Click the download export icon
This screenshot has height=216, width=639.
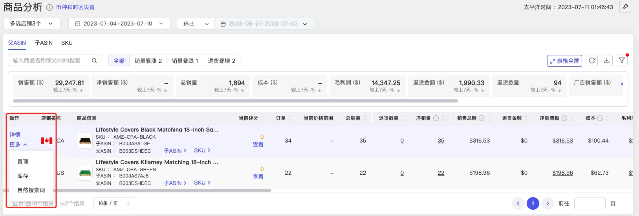(607, 60)
